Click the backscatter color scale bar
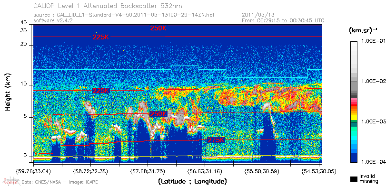 pos(354,102)
